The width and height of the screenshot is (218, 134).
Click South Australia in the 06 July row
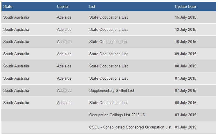[16, 103]
